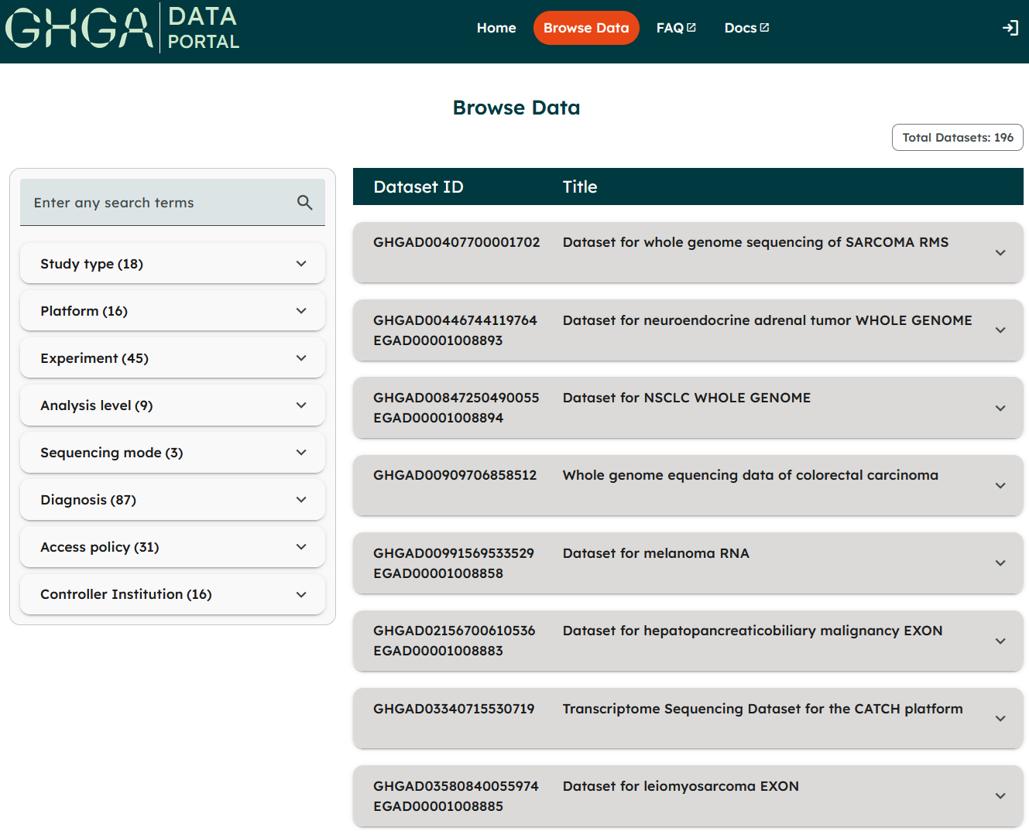Image resolution: width=1029 pixels, height=838 pixels.
Task: Click EGA ID EGAD00001008858
Action: click(438, 573)
